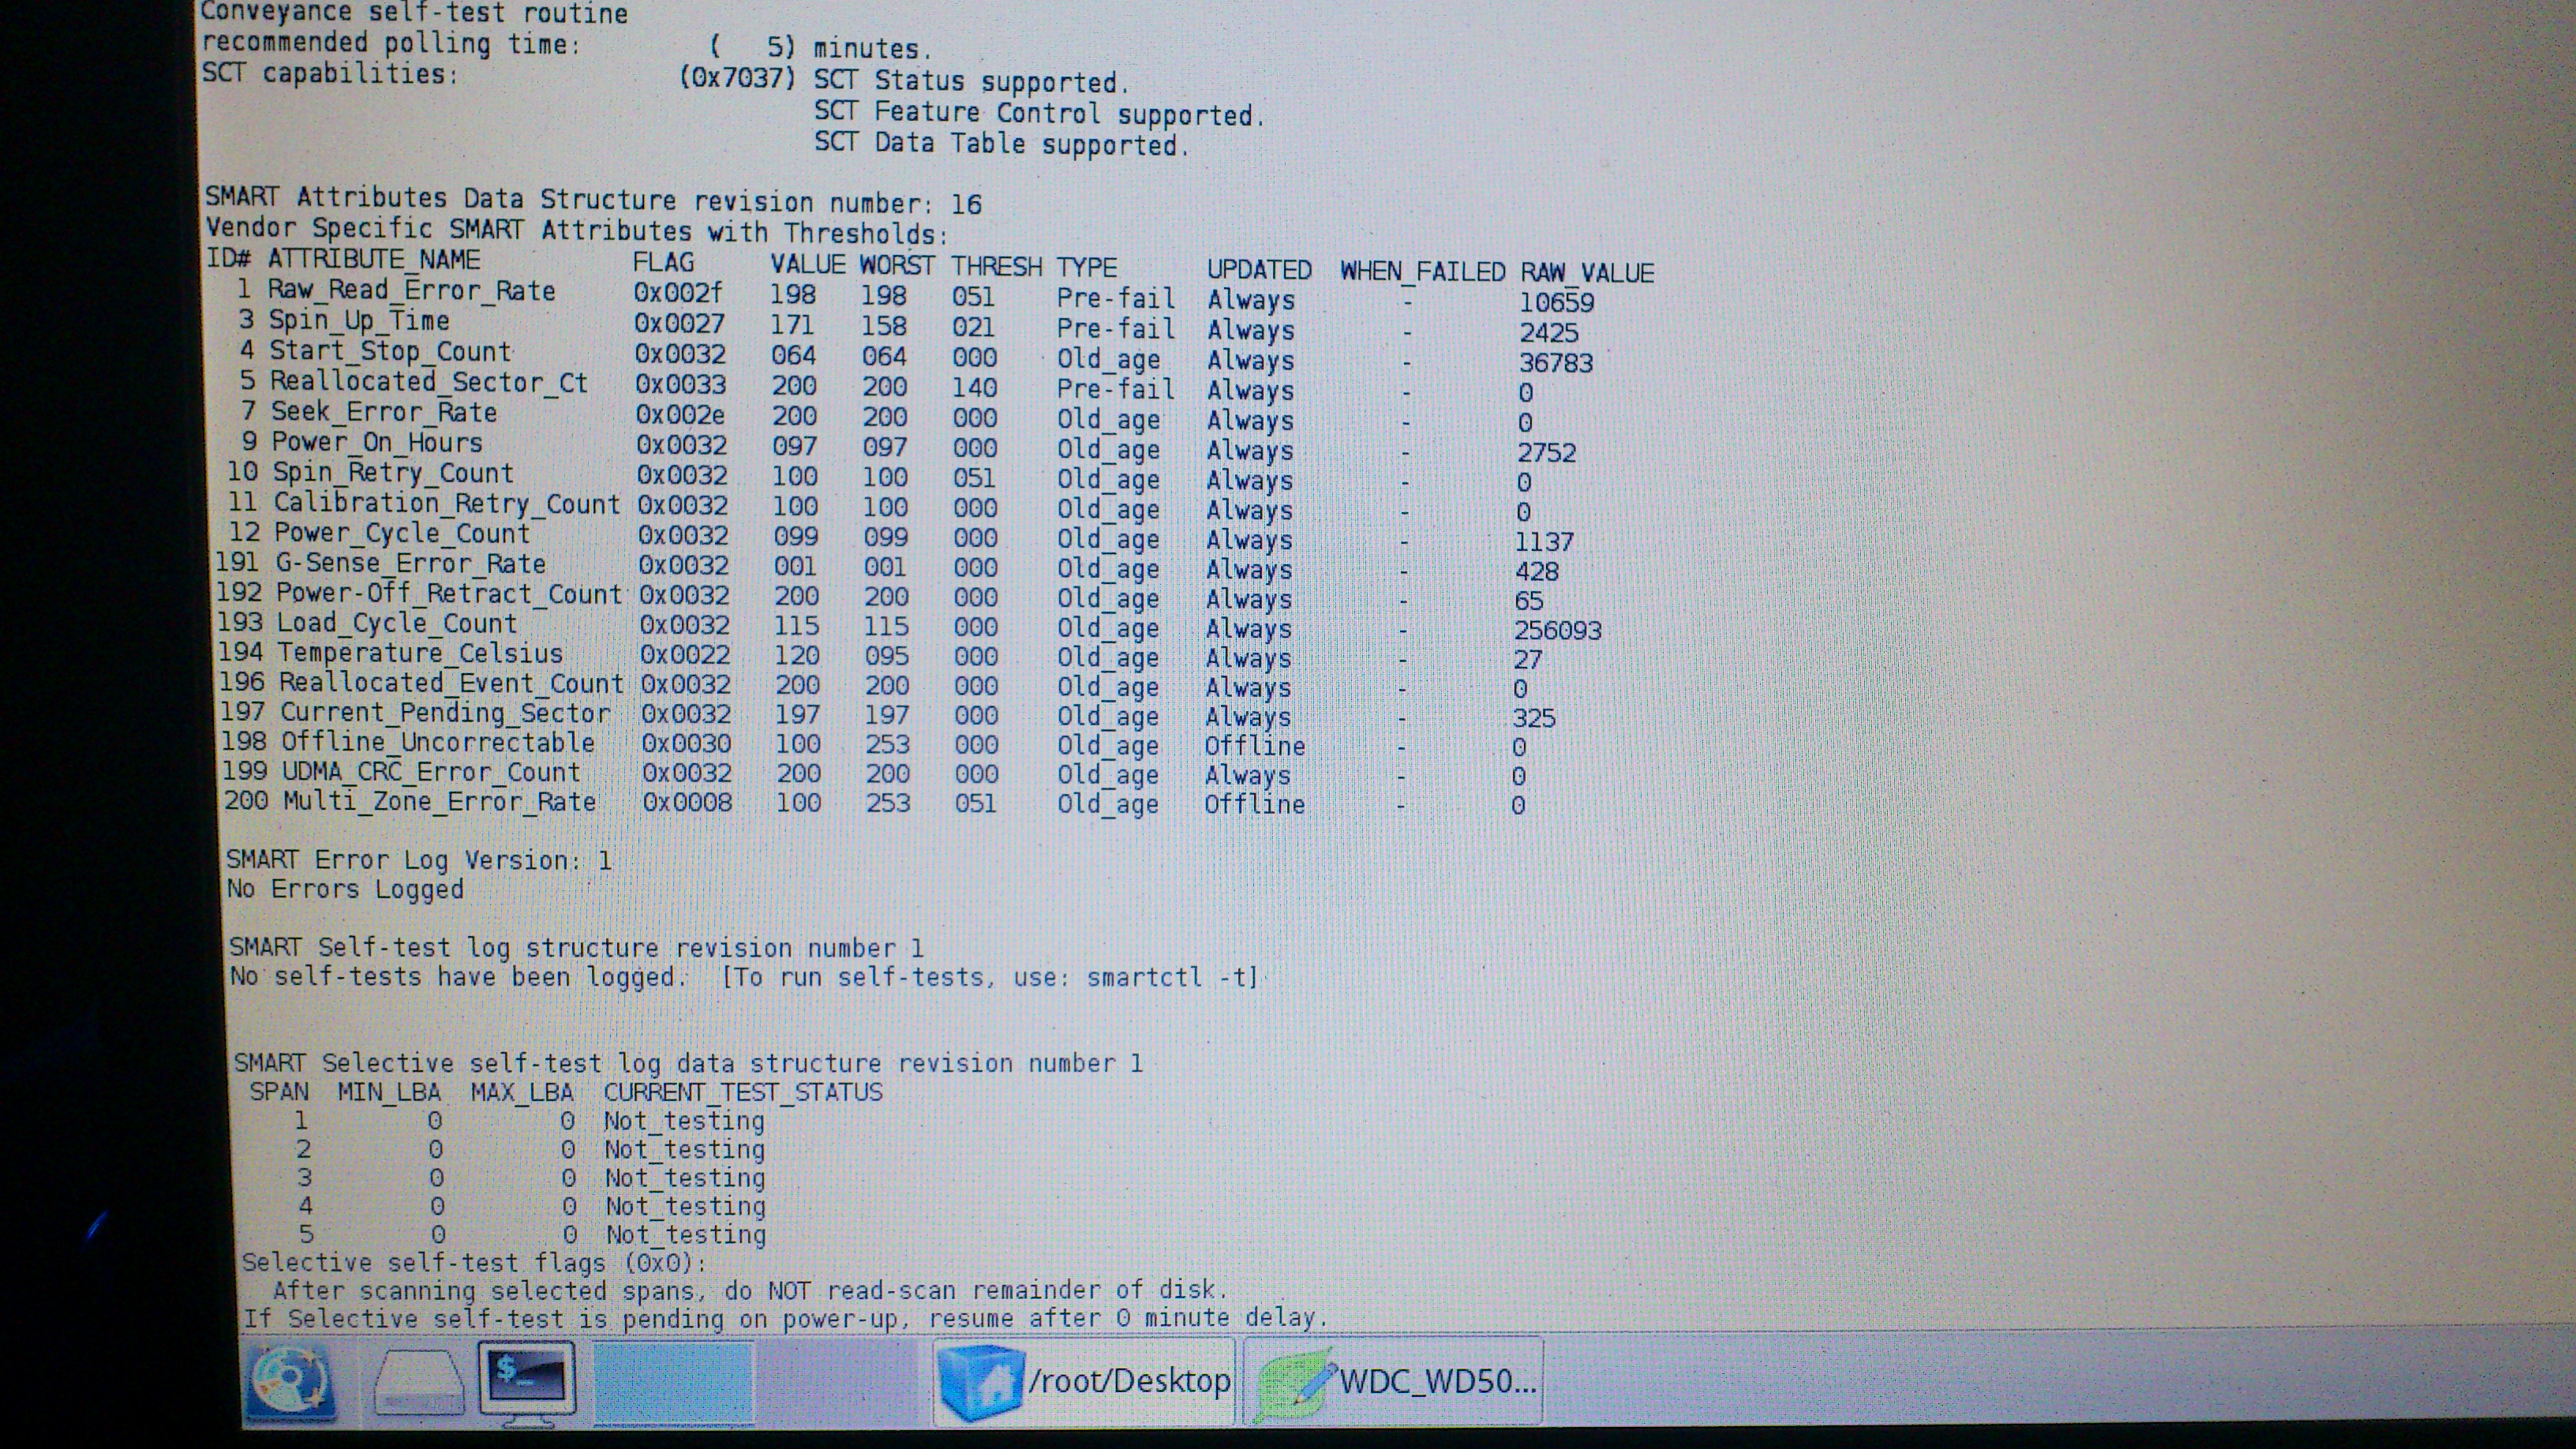
Task: Click the Raw_Read_Error_Rate attribute name
Action: [x=411, y=290]
